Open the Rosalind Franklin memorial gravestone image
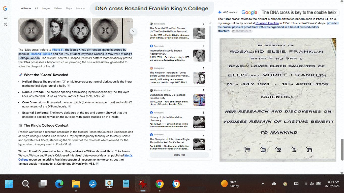 pyautogui.click(x=278, y=100)
